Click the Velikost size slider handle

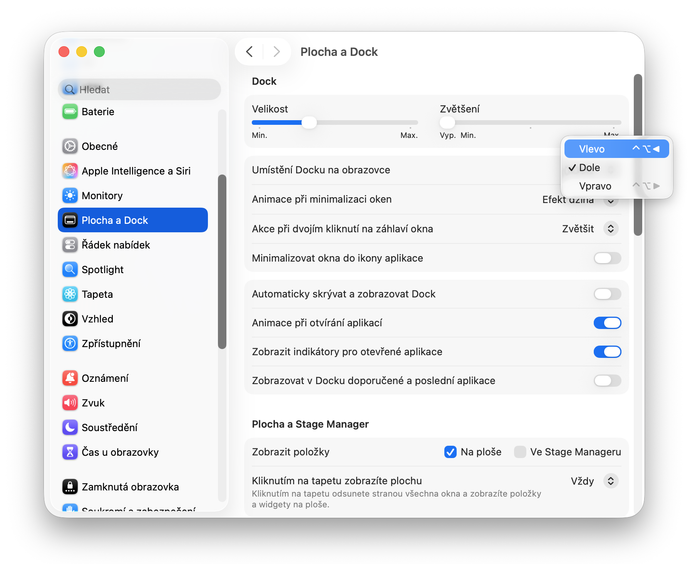[x=309, y=123]
